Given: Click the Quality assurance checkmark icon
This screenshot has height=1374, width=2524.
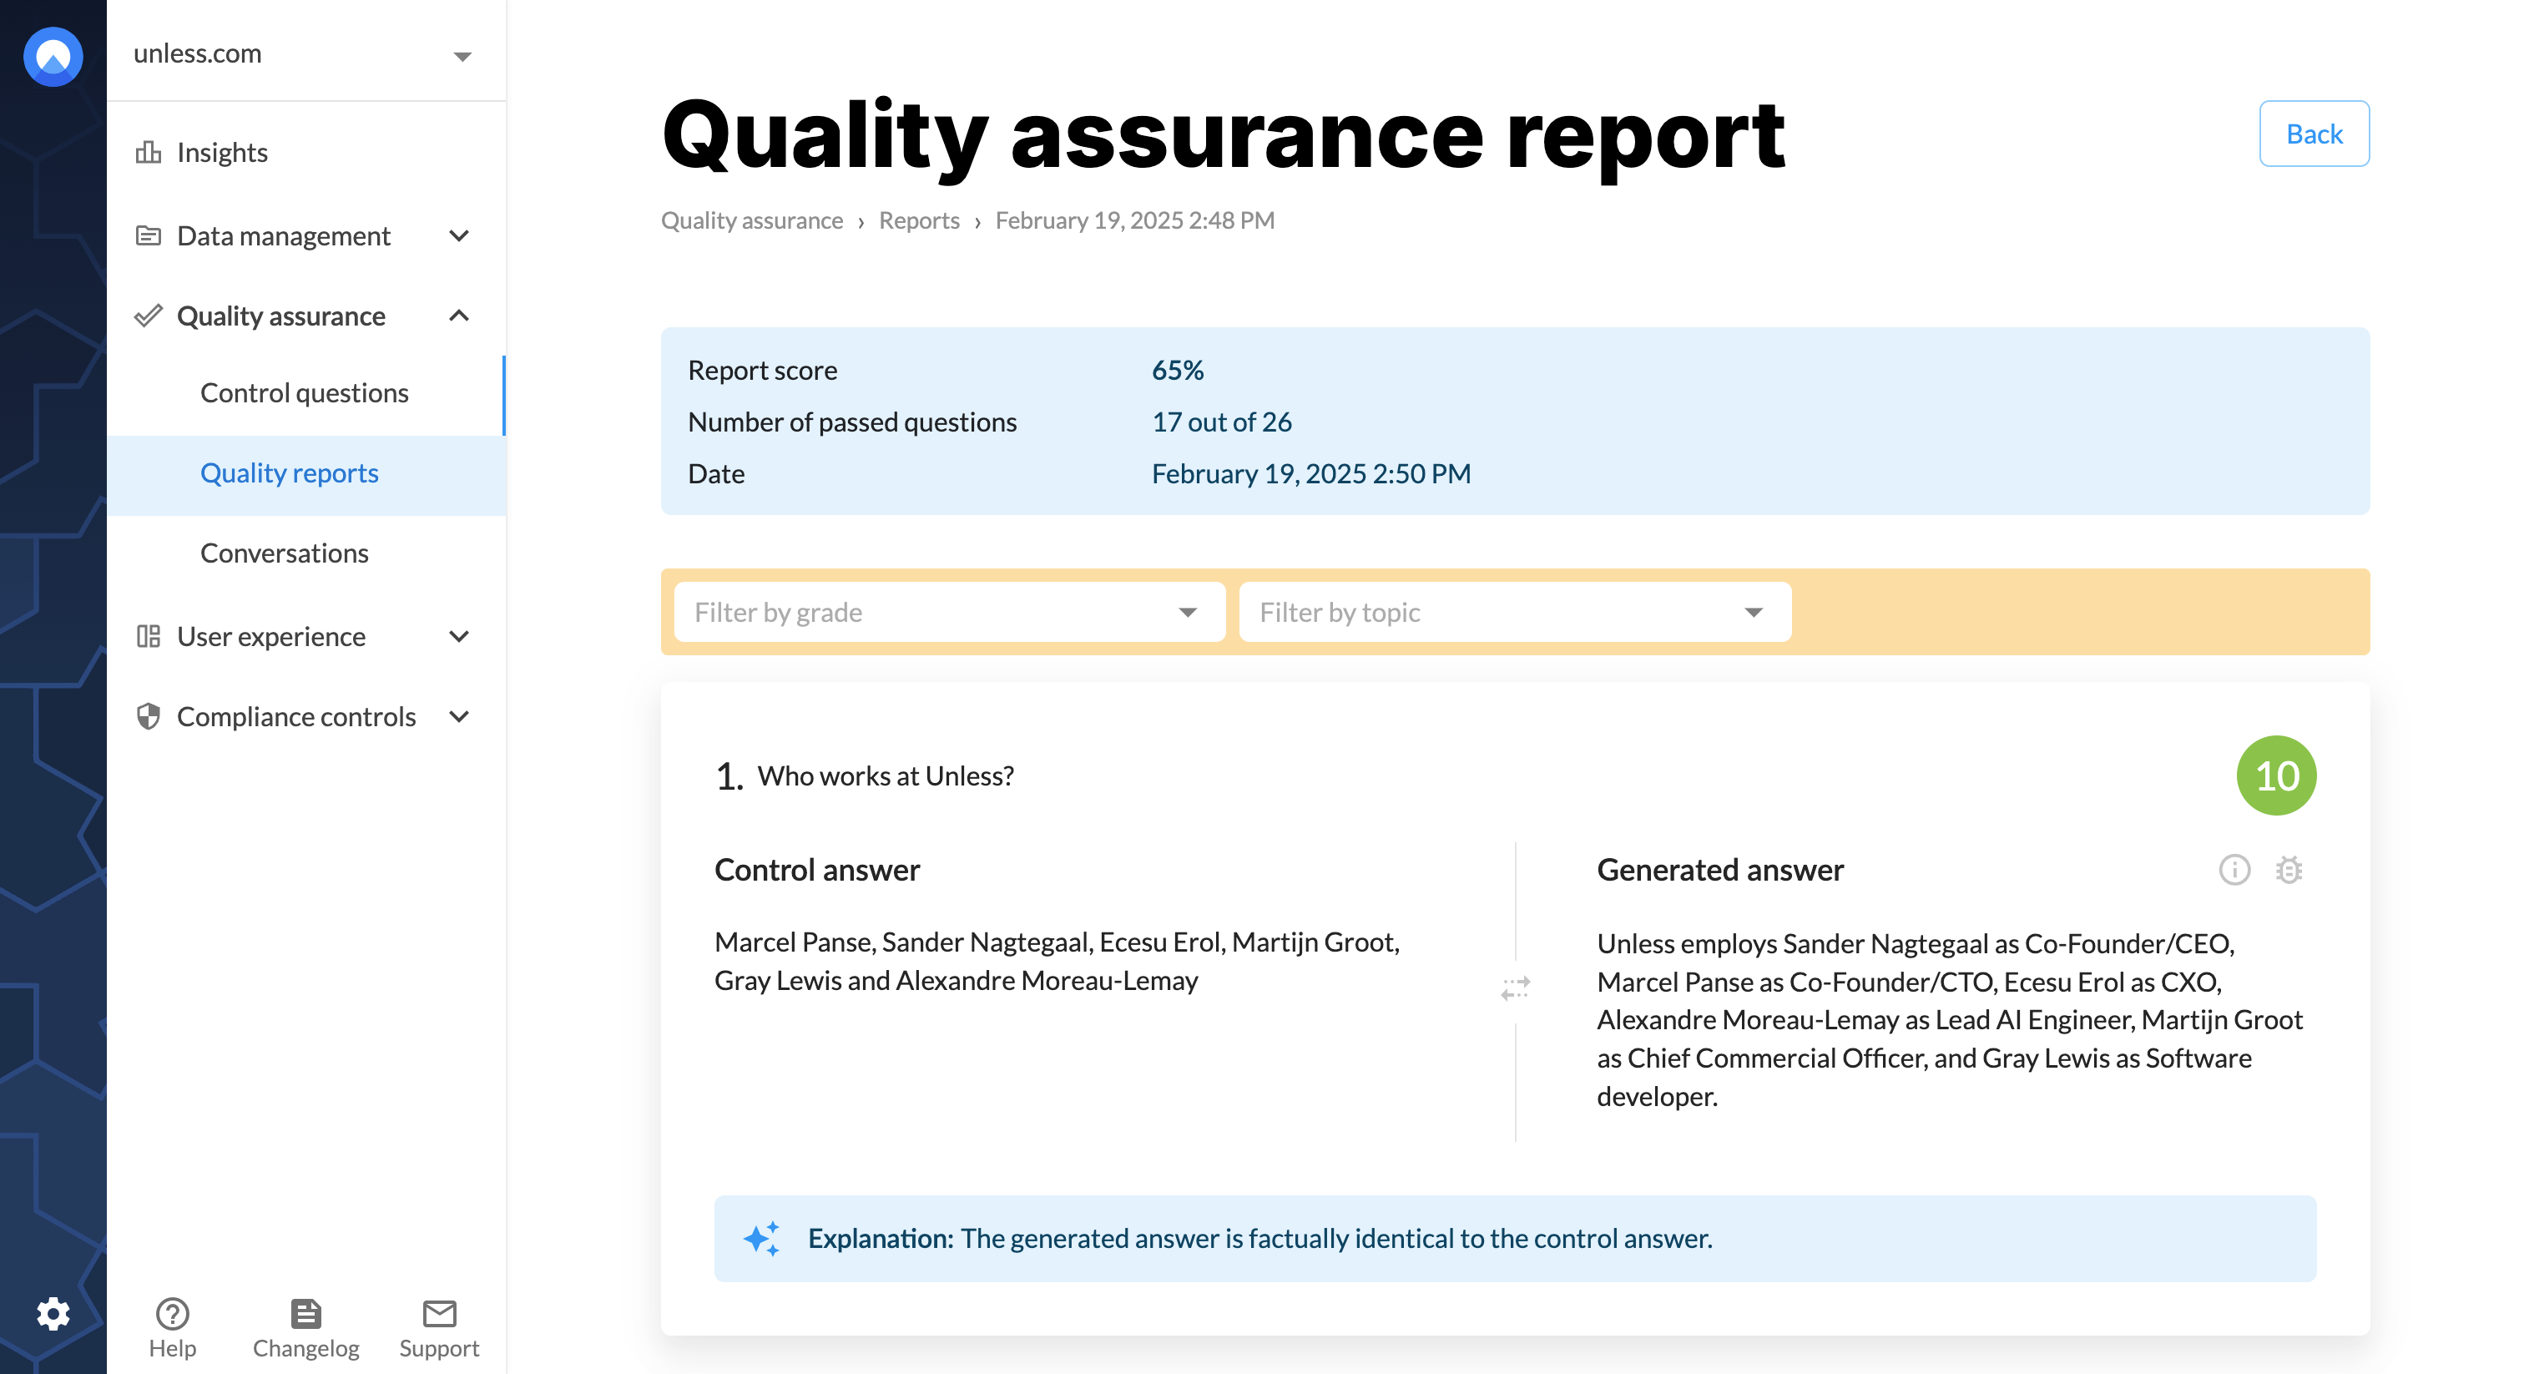Looking at the screenshot, I should tap(148, 316).
